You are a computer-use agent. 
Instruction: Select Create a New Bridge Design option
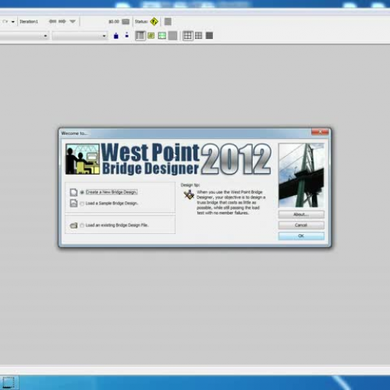tap(108, 192)
